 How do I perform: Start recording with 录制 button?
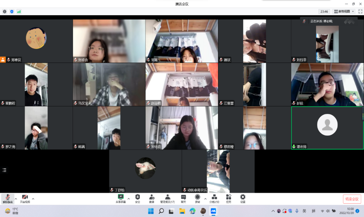click(197, 198)
